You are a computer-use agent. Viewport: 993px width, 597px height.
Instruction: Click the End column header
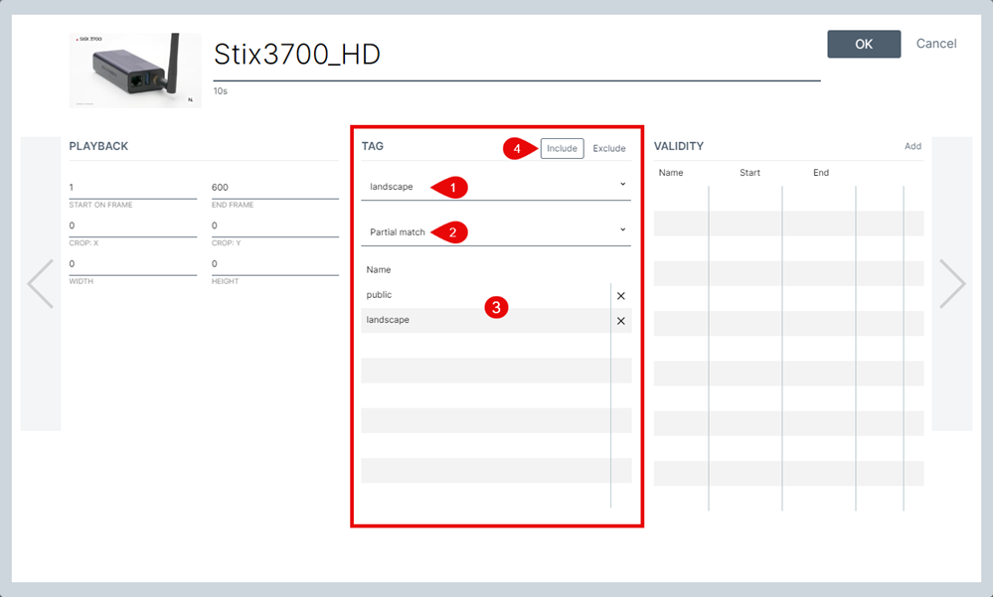821,172
